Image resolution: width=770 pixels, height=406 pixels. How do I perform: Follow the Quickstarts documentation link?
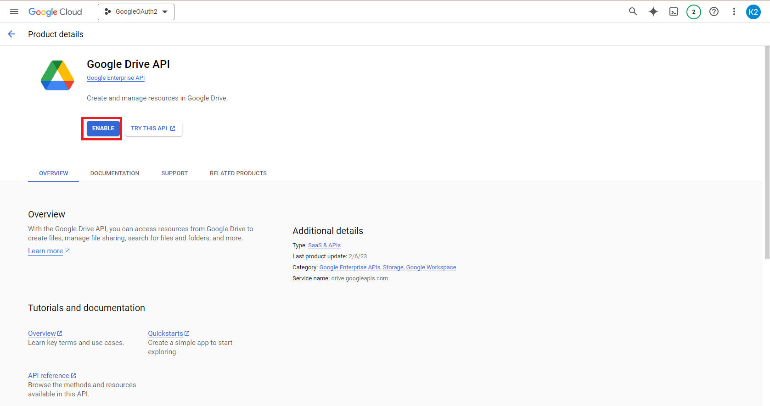166,334
